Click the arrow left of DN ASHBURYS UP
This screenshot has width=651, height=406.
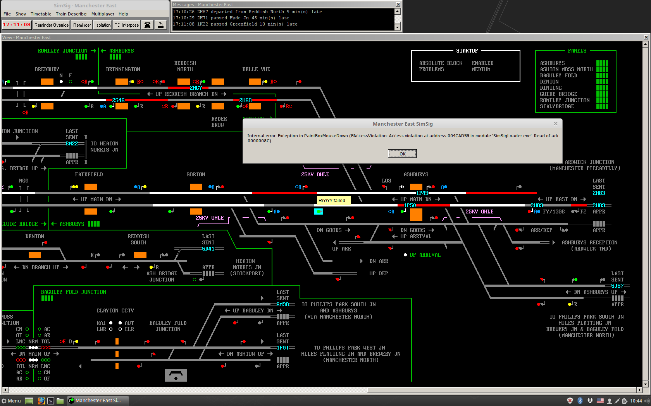click(568, 292)
